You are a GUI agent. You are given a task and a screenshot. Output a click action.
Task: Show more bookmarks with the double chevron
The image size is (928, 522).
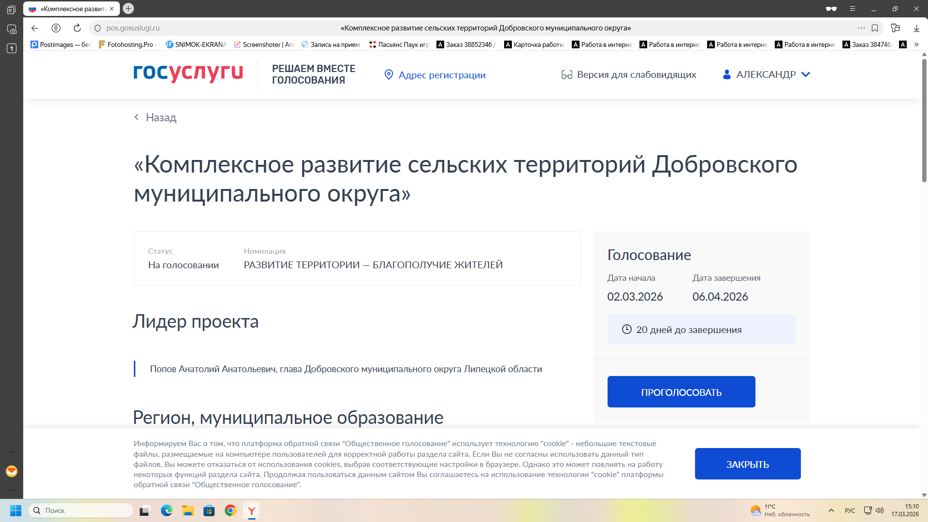916,44
